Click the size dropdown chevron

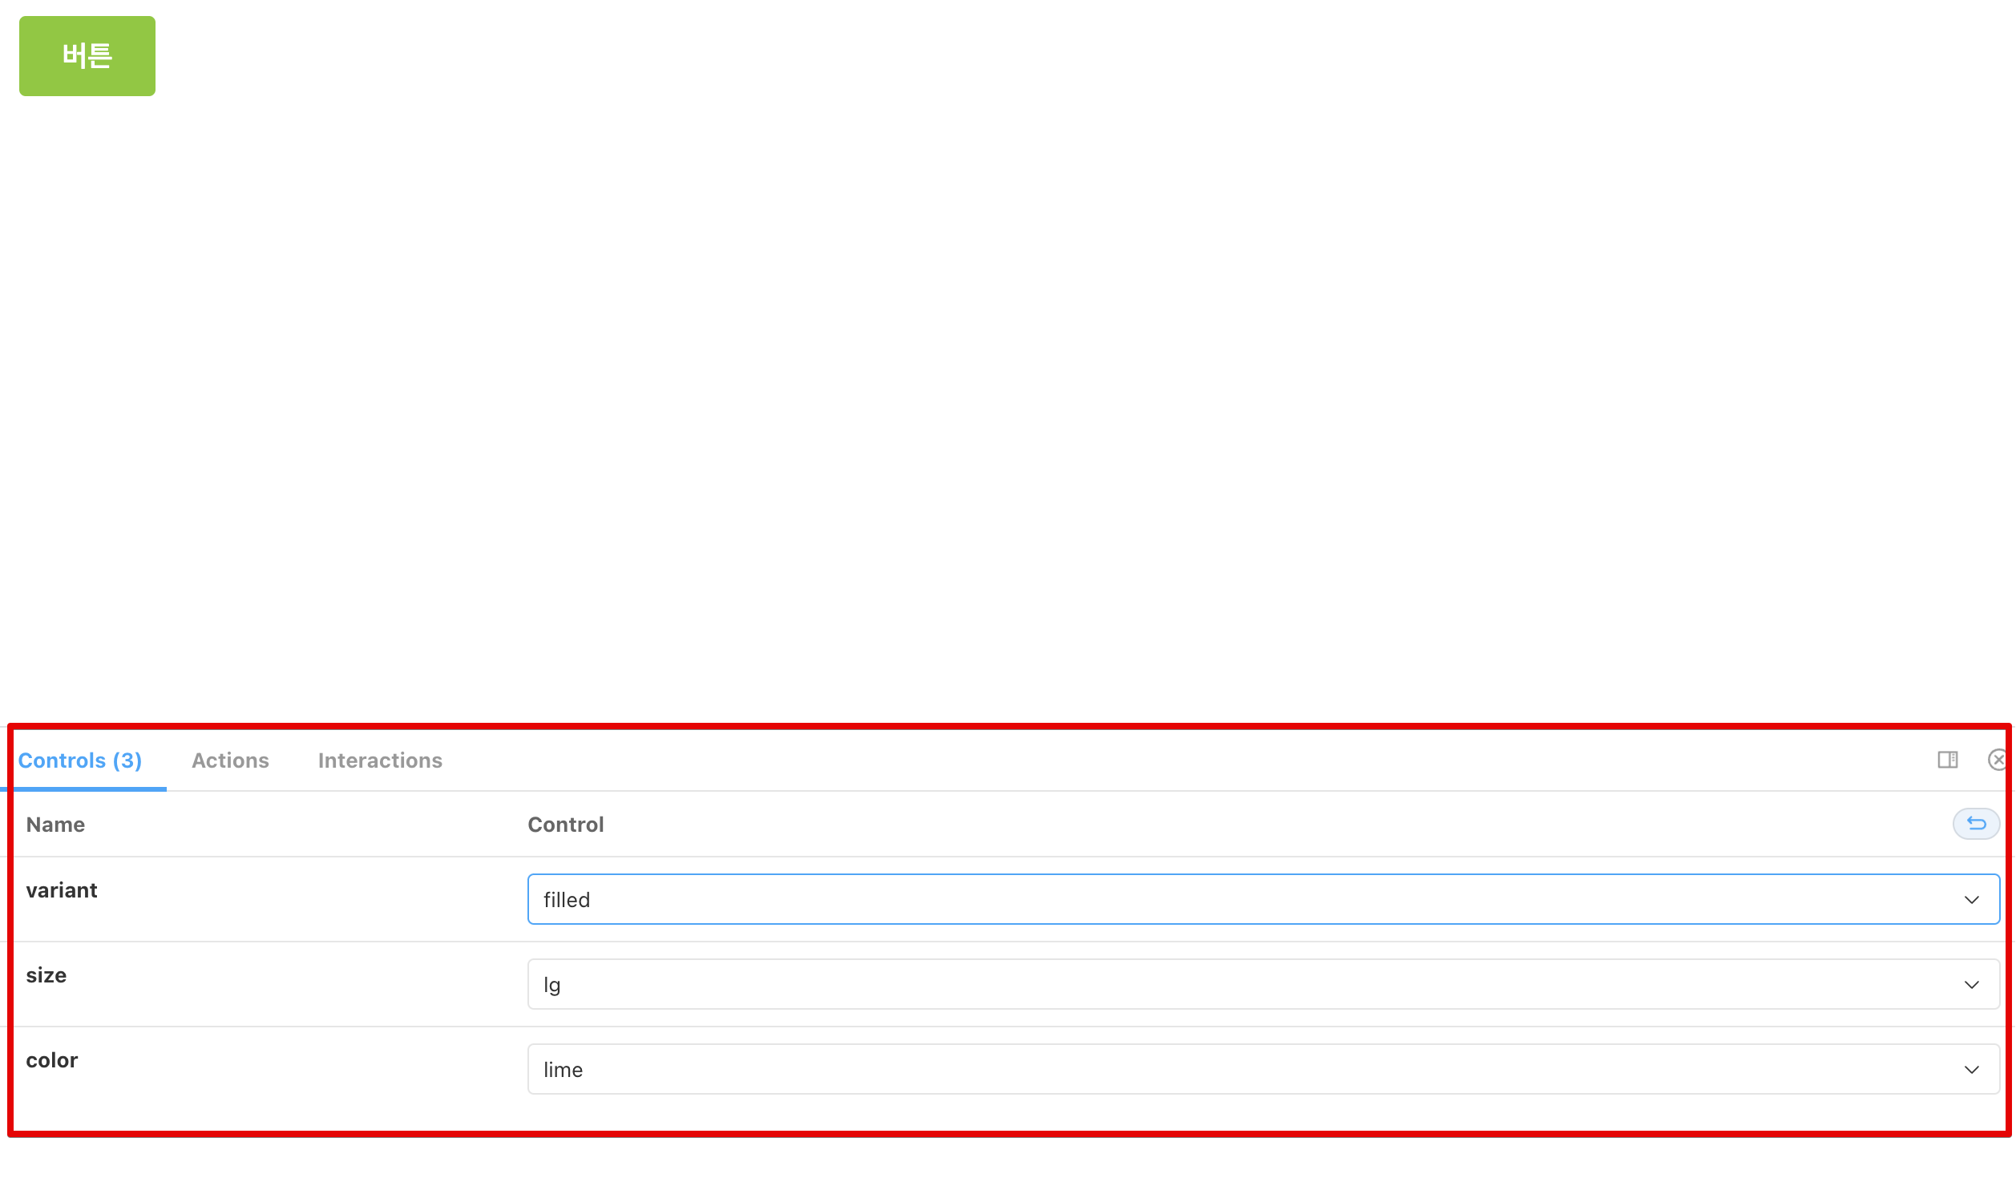(x=1970, y=984)
